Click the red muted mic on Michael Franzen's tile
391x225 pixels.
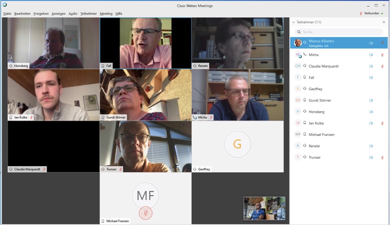(146, 213)
